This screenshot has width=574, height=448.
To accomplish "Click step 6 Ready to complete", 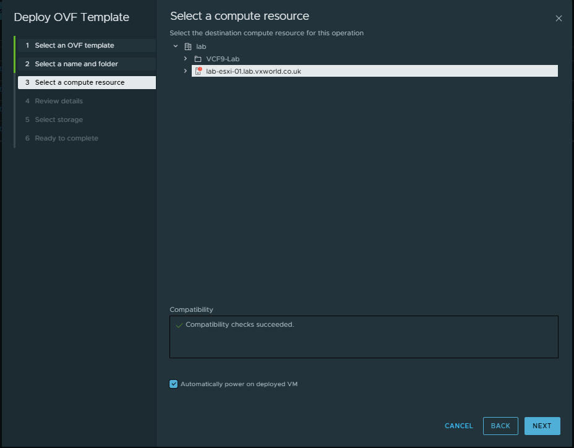I will coord(66,139).
